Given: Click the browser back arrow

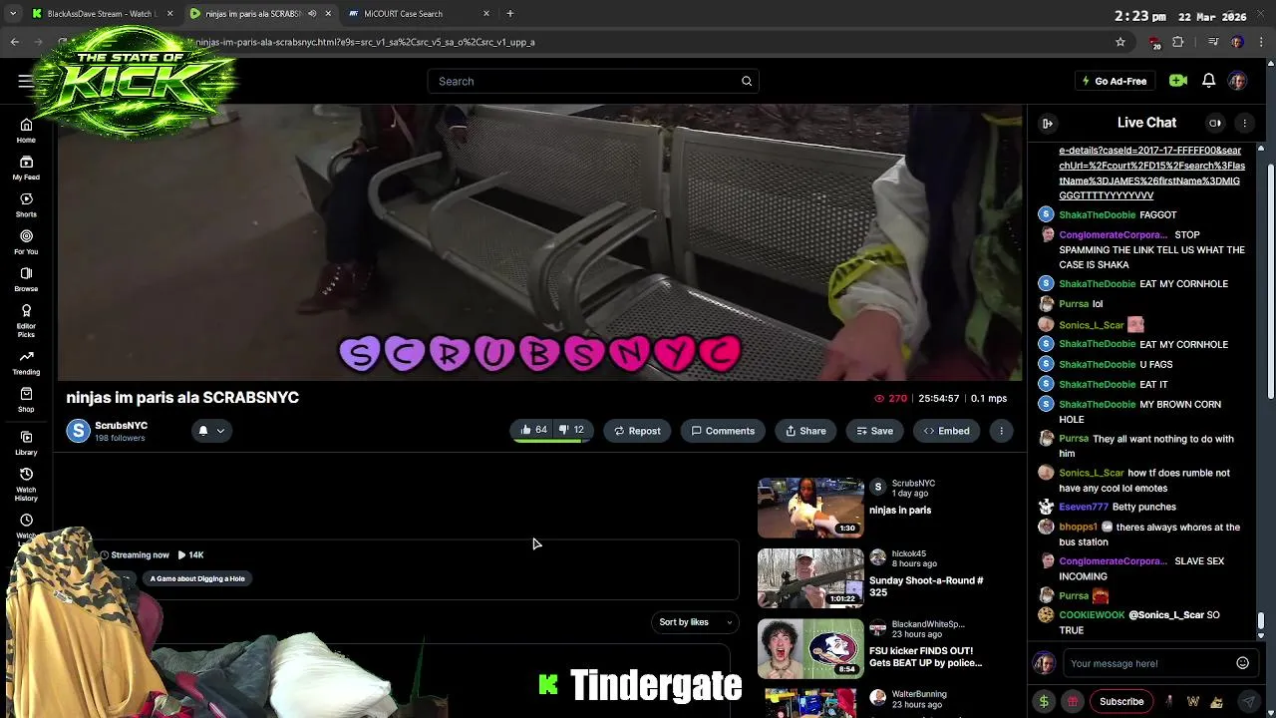Looking at the screenshot, I should click(14, 42).
